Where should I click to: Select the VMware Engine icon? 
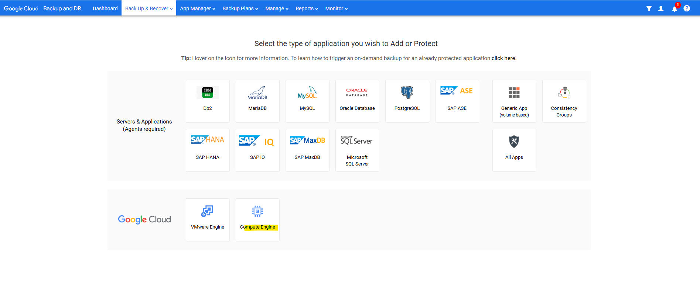(x=207, y=211)
